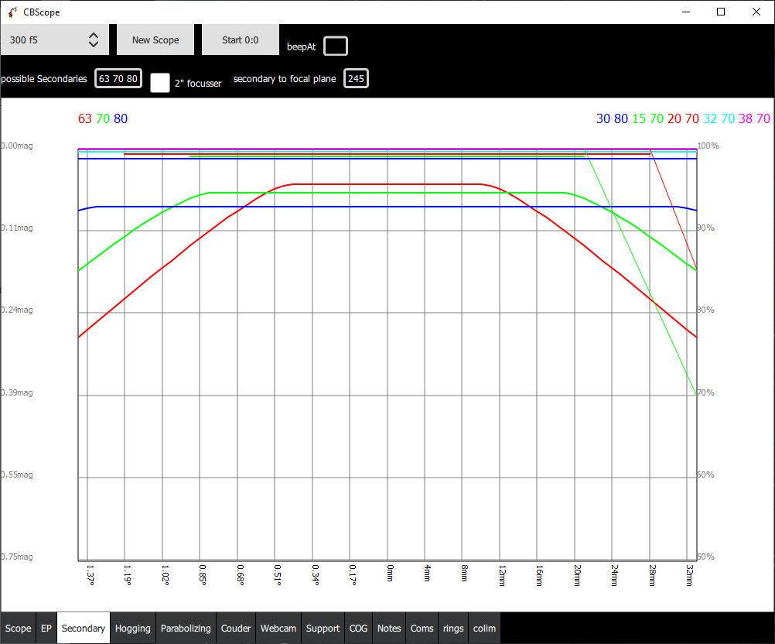Click the blue 80 secondary legend label
The width and height of the screenshot is (775, 644).
(x=121, y=118)
